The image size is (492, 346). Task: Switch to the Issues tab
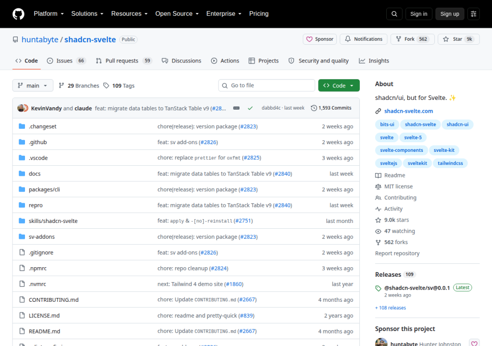click(x=66, y=61)
